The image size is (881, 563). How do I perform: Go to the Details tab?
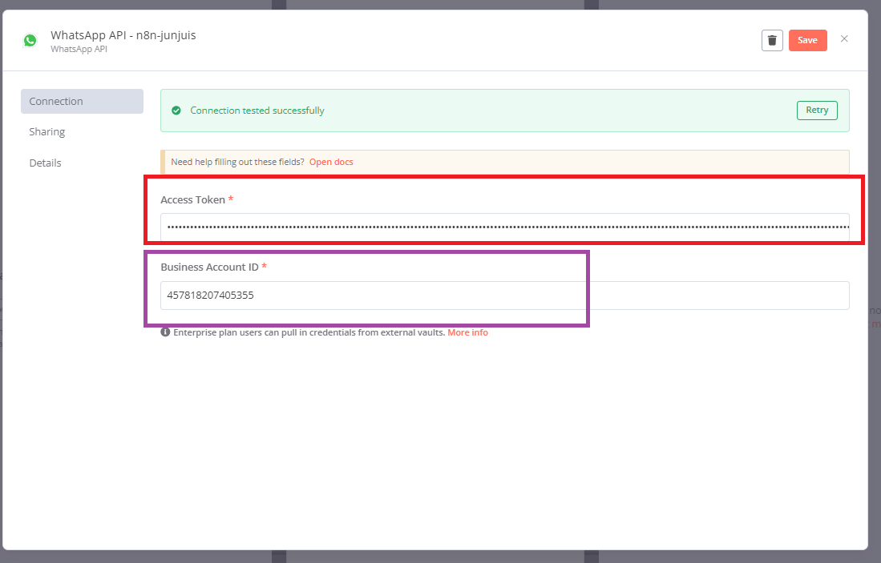click(x=46, y=163)
